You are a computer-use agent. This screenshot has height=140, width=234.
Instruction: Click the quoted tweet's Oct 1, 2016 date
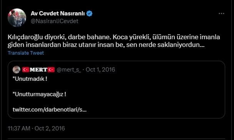coord(100,69)
